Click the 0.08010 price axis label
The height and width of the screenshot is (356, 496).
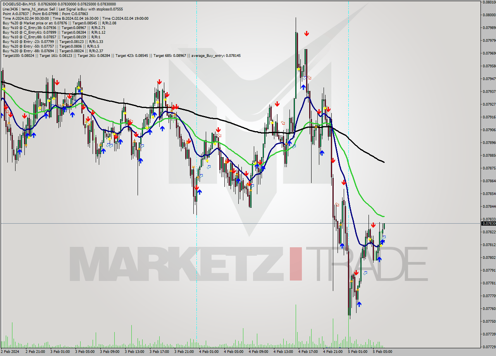[x=489, y=2]
